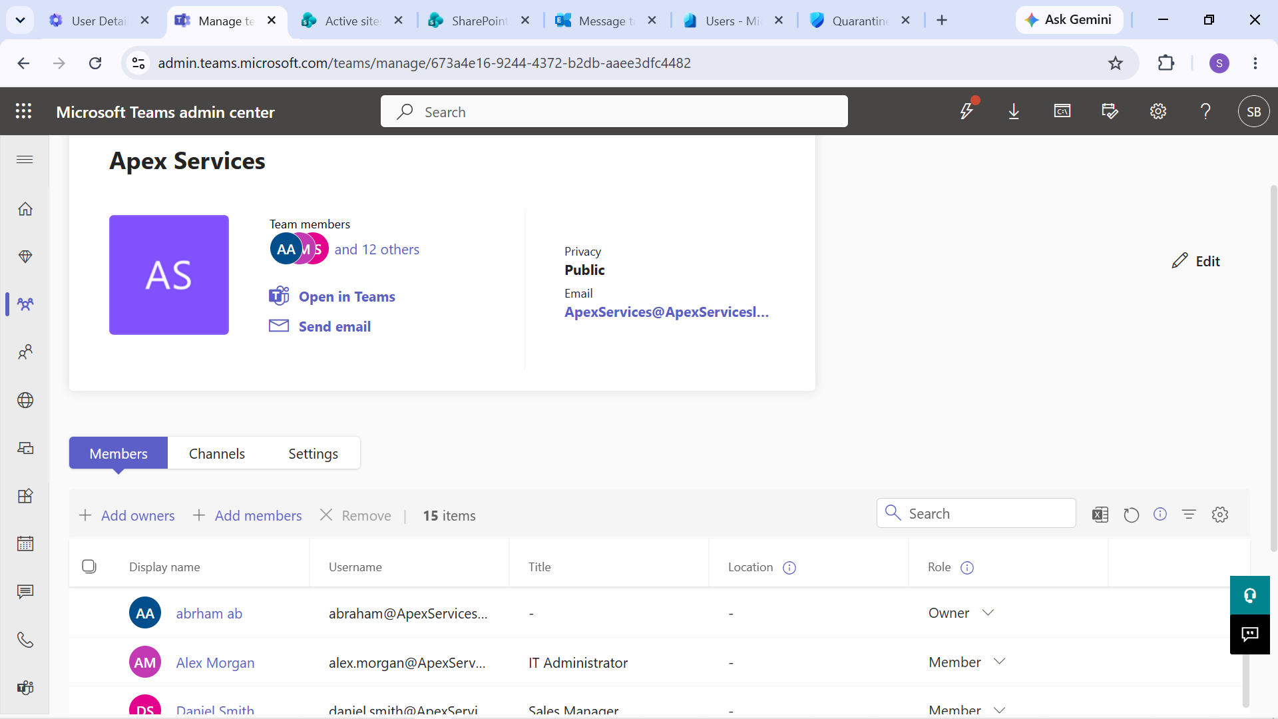Open the header icon with pencil checkmark
1278x719 pixels.
[x=1110, y=111]
